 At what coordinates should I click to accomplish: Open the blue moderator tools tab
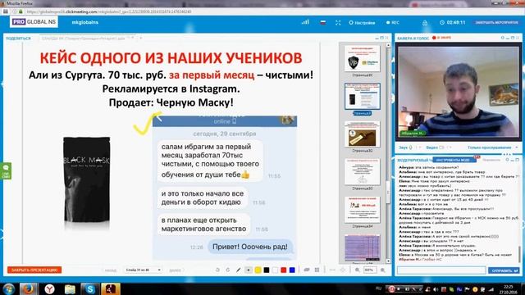[x=454, y=160]
